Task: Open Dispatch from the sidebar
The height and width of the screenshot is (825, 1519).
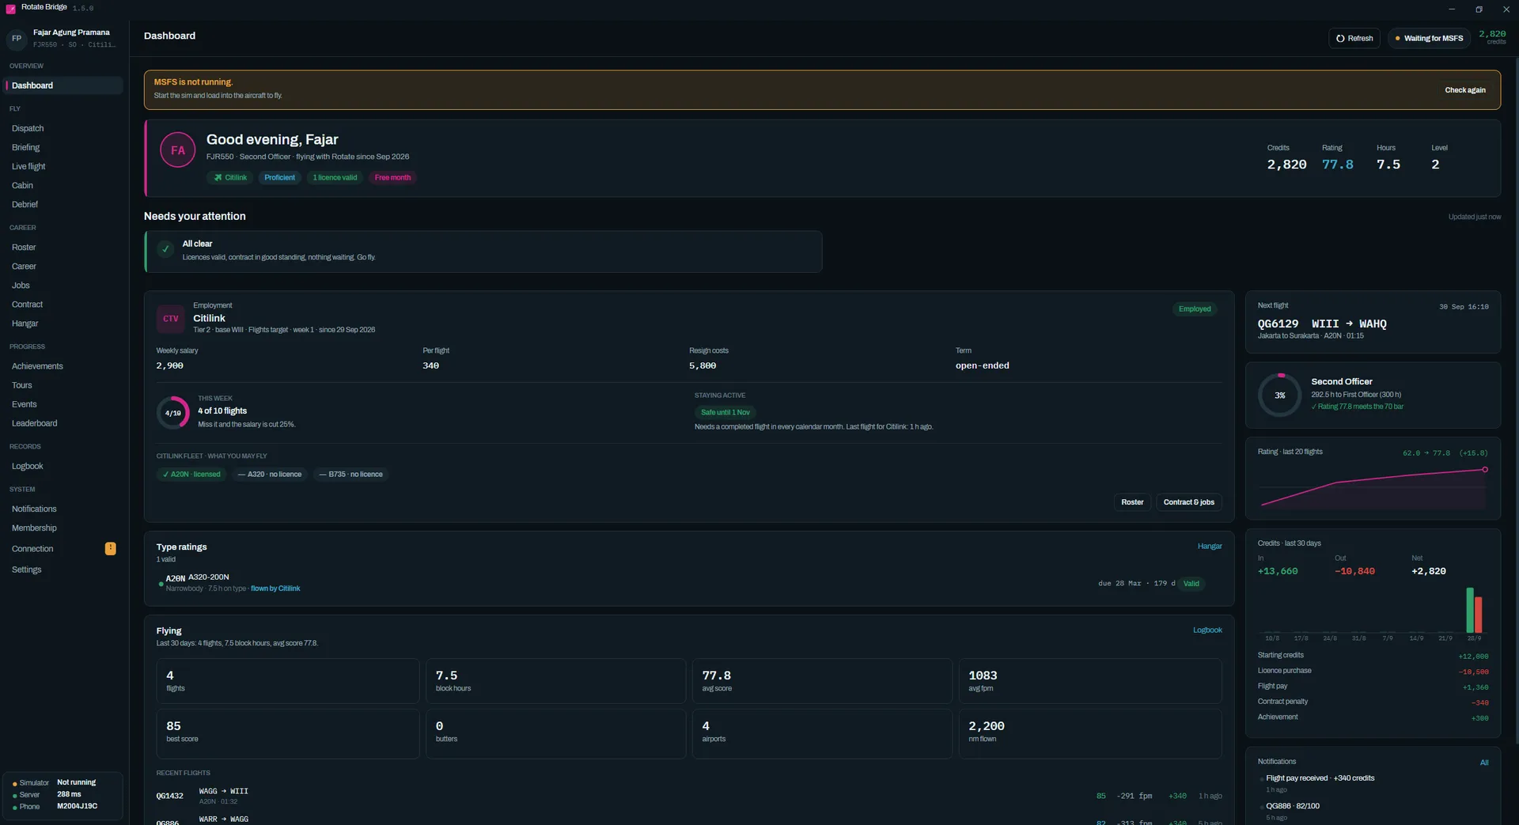Action: pyautogui.click(x=64, y=128)
